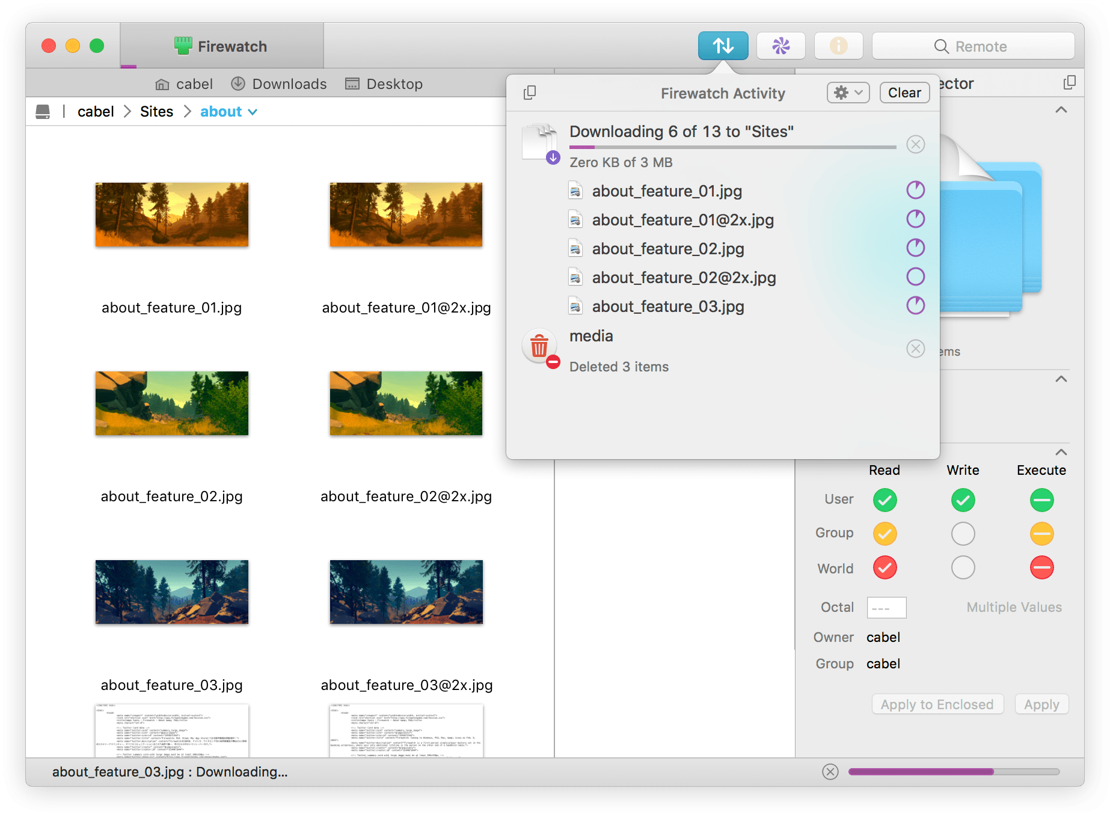Toggle Group Execute permission
1110x815 pixels.
pyautogui.click(x=1041, y=534)
